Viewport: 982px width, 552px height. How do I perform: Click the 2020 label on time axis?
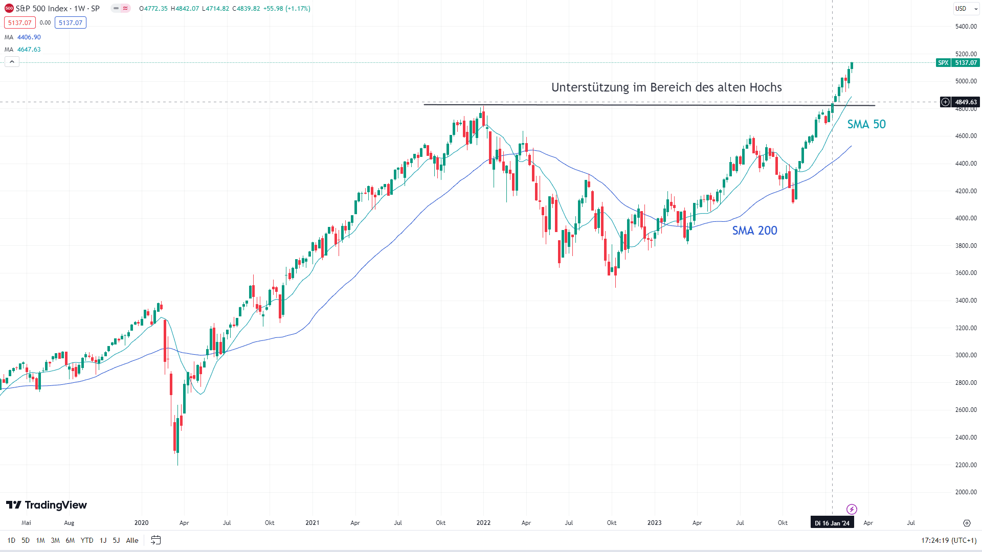141,523
